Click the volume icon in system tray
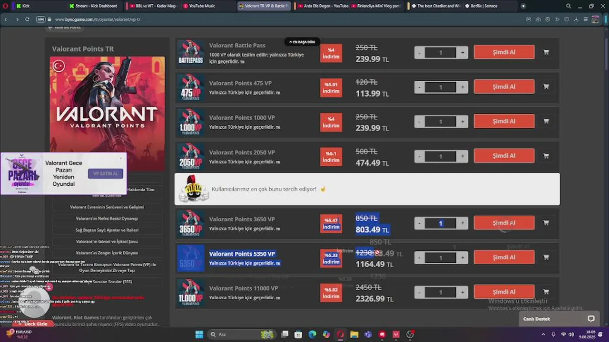The image size is (609, 342). (x=571, y=334)
